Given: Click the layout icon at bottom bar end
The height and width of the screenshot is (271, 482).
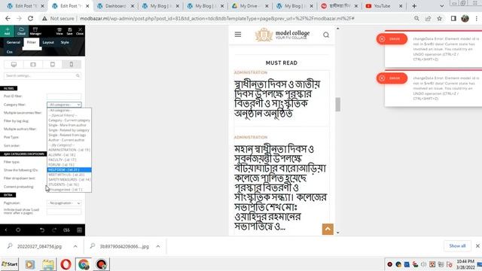Looking at the screenshot, I should 79,230.
